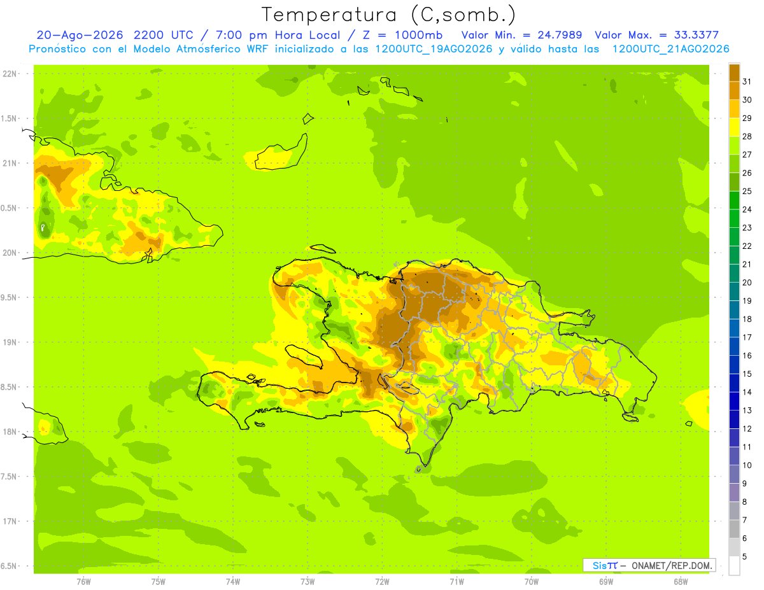The height and width of the screenshot is (590, 764).
Task: Click the legend value "25"
Action: [x=747, y=192]
